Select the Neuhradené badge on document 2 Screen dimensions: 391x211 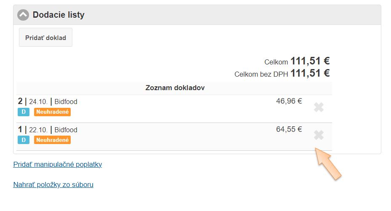pyautogui.click(x=52, y=112)
